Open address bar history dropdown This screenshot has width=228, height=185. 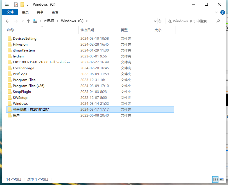pyautogui.click(x=155, y=21)
